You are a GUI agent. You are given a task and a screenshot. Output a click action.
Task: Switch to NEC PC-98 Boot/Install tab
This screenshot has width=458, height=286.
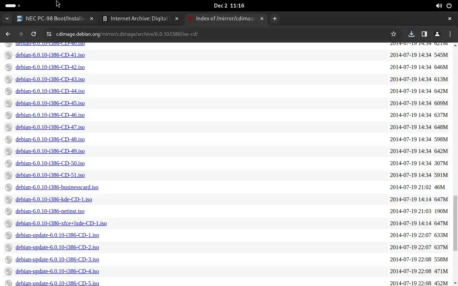pos(55,19)
